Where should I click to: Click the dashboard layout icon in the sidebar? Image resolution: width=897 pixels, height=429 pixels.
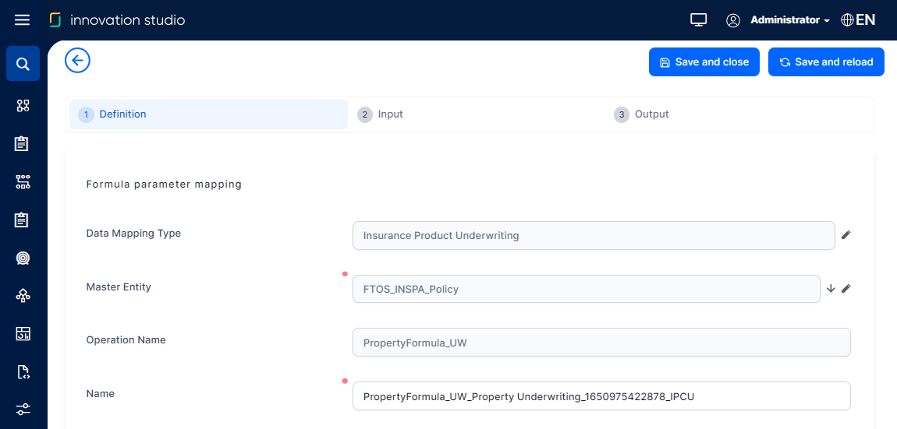[x=23, y=334]
